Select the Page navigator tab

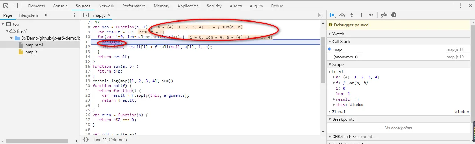[x=8, y=15]
